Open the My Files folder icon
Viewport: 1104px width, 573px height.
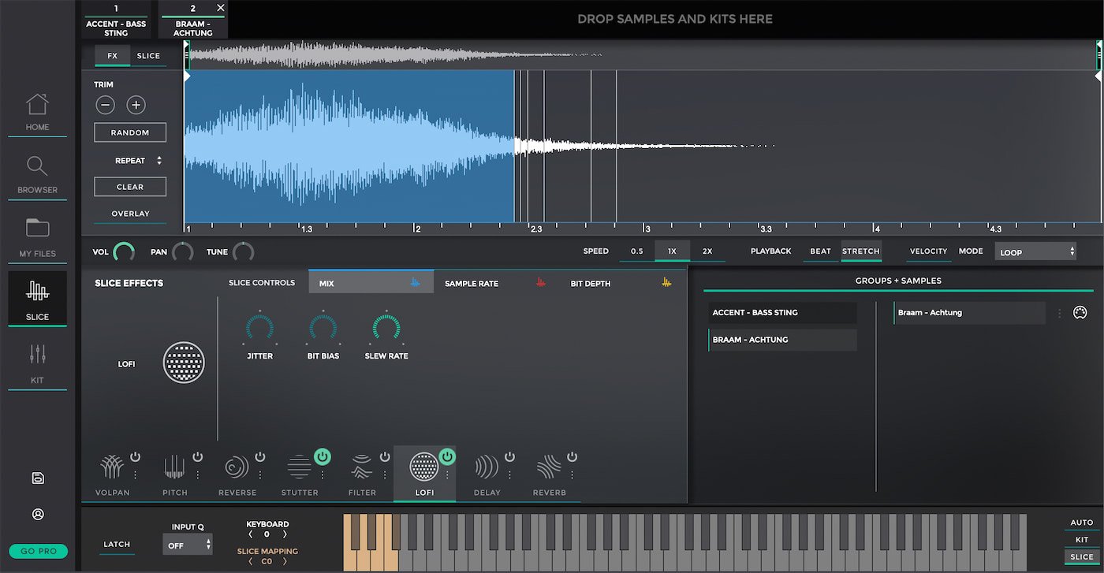point(37,229)
